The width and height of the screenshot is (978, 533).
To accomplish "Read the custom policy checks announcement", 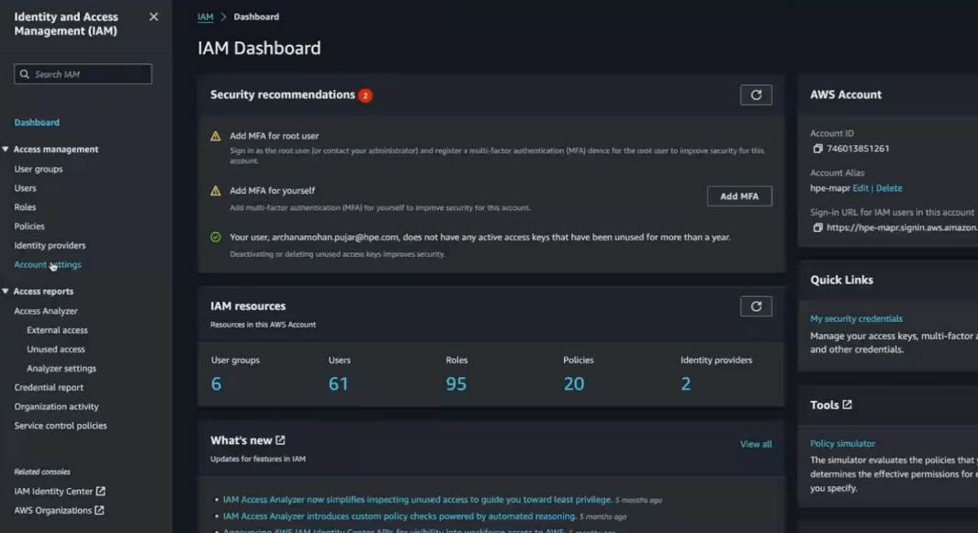I will click(399, 516).
